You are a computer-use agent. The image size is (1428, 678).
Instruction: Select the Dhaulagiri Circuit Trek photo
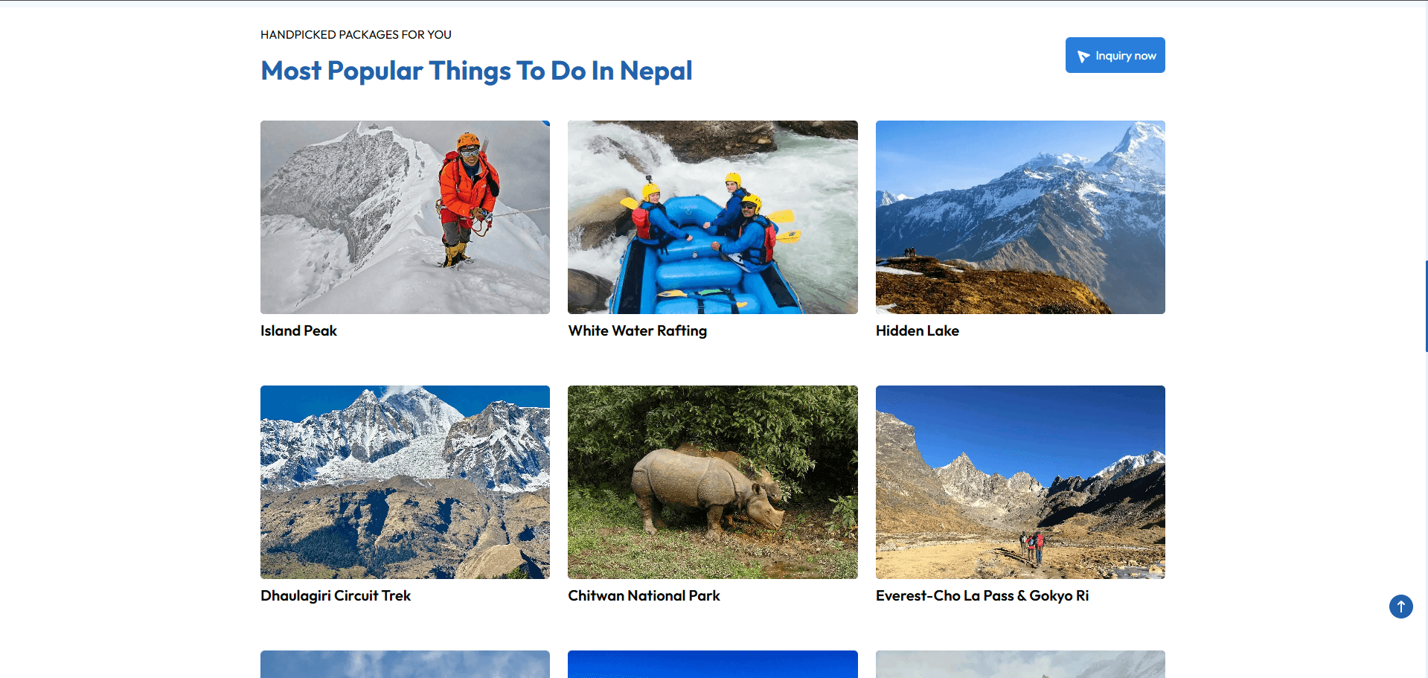coord(405,482)
